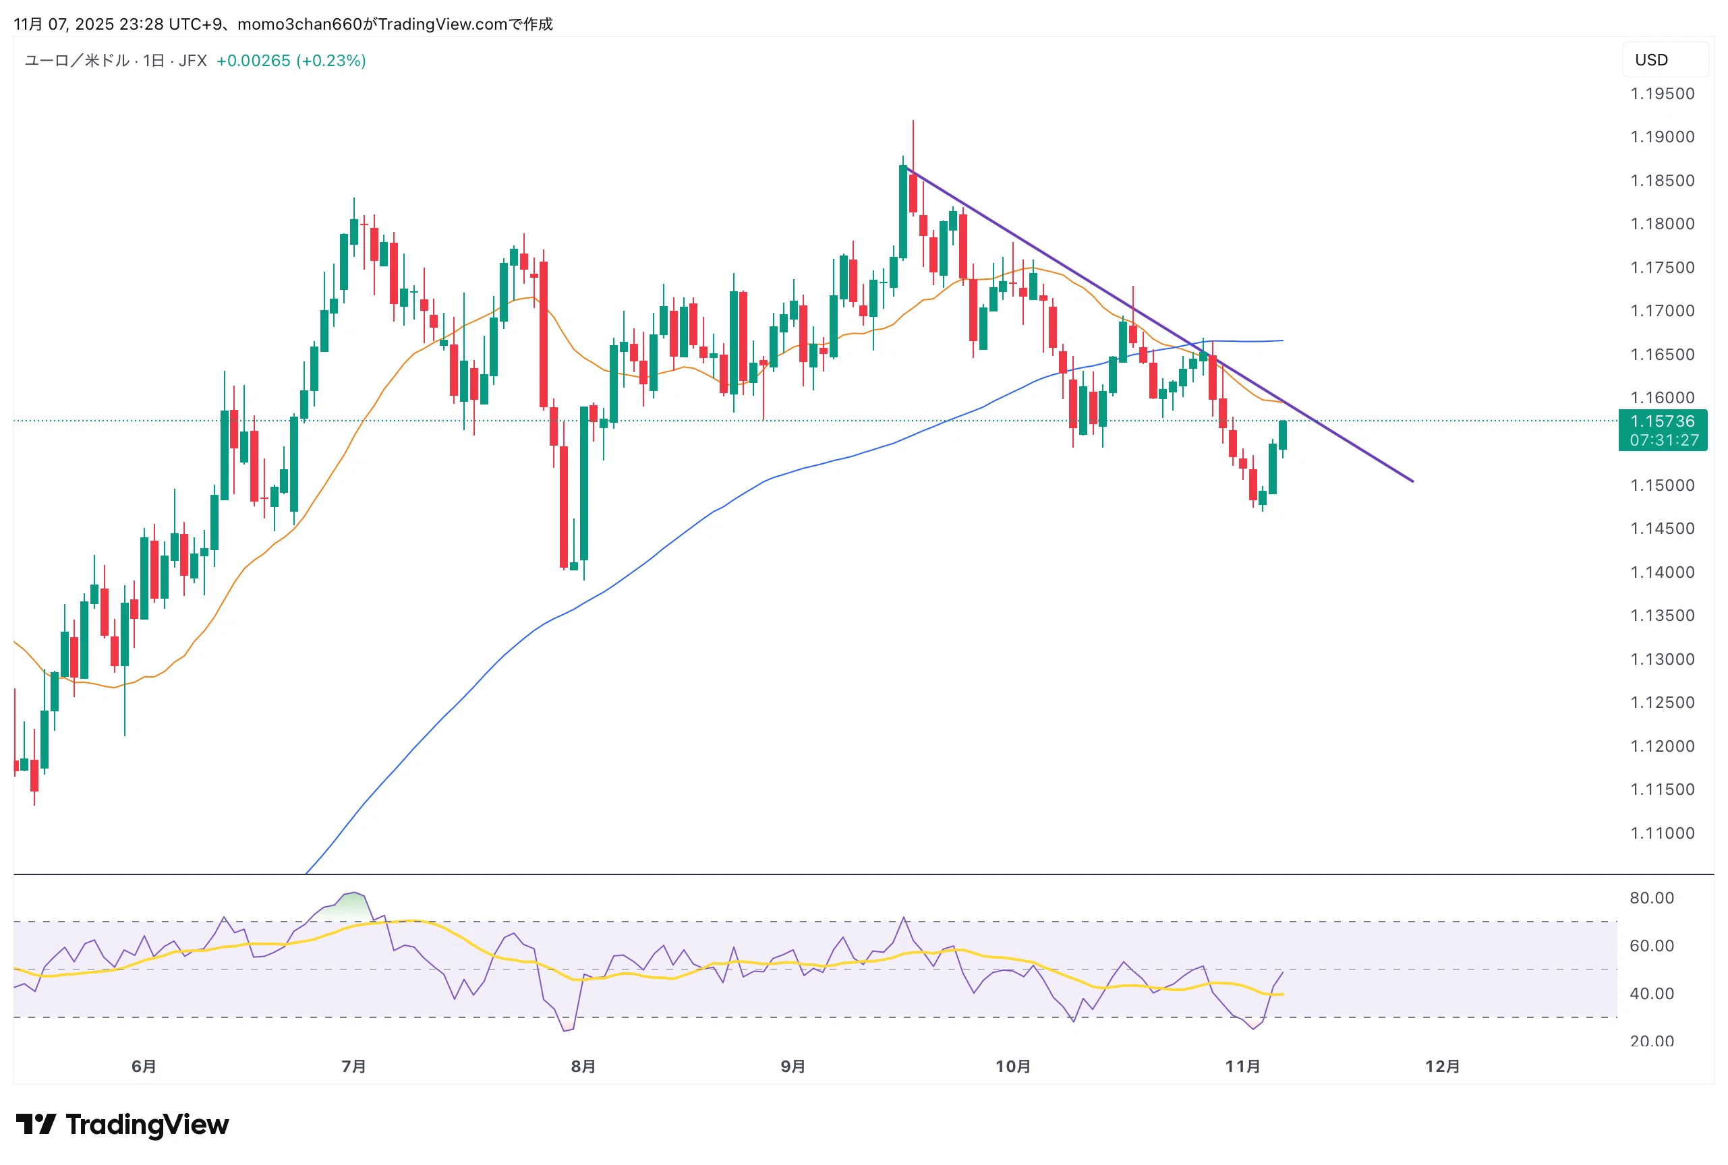Click the 10月 time axis label
The width and height of the screenshot is (1728, 1165).
pyautogui.click(x=1013, y=1066)
